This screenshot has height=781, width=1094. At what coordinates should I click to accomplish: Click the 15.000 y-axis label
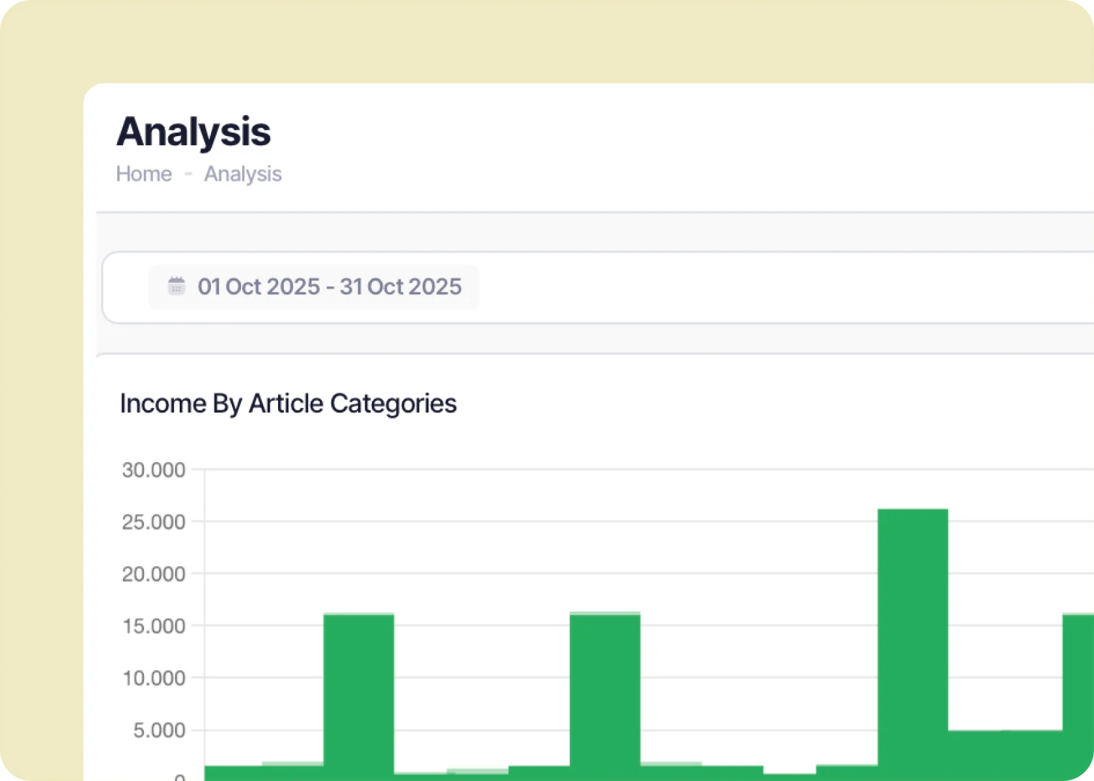pos(154,626)
